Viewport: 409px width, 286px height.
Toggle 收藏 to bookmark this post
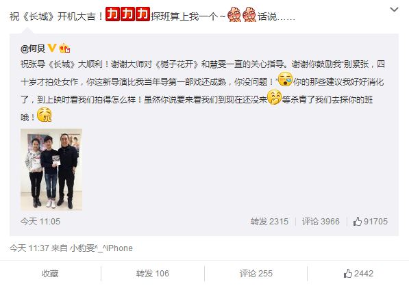(x=50, y=274)
